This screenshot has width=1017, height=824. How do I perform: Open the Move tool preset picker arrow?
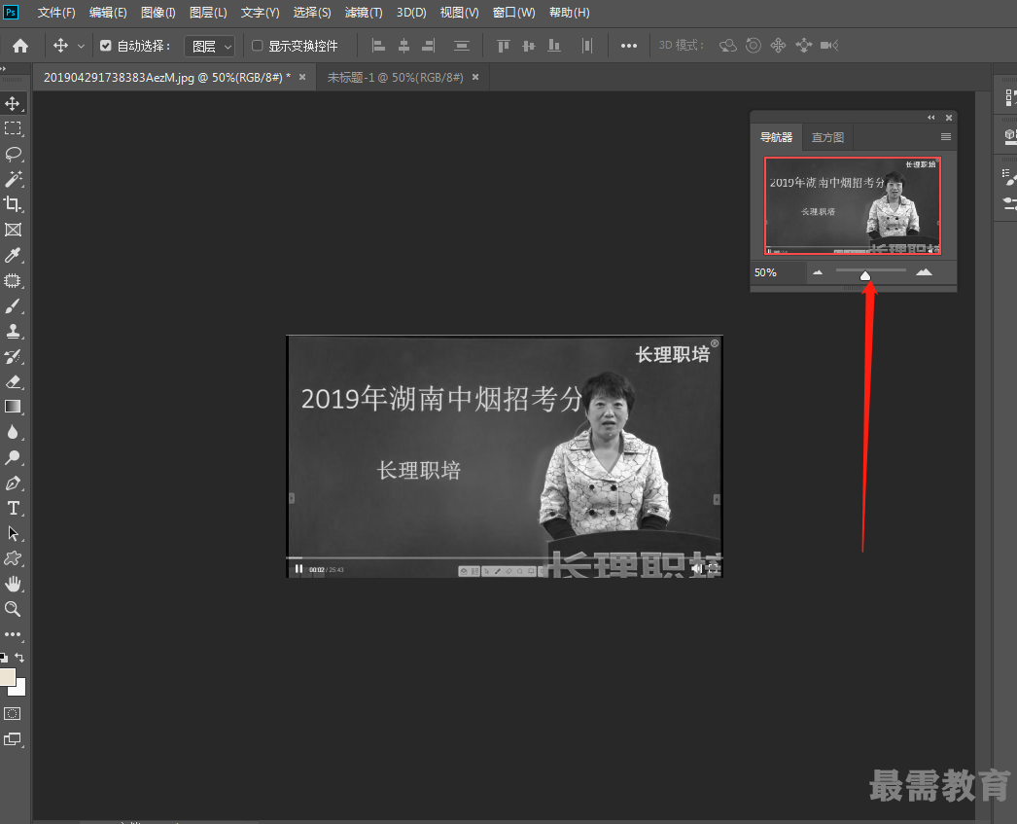[x=81, y=46]
